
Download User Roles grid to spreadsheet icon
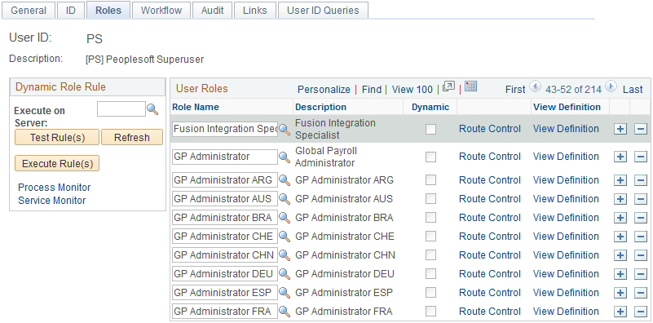pyautogui.click(x=470, y=86)
